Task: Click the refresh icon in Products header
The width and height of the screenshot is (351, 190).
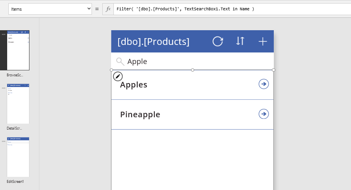Action: (218, 41)
